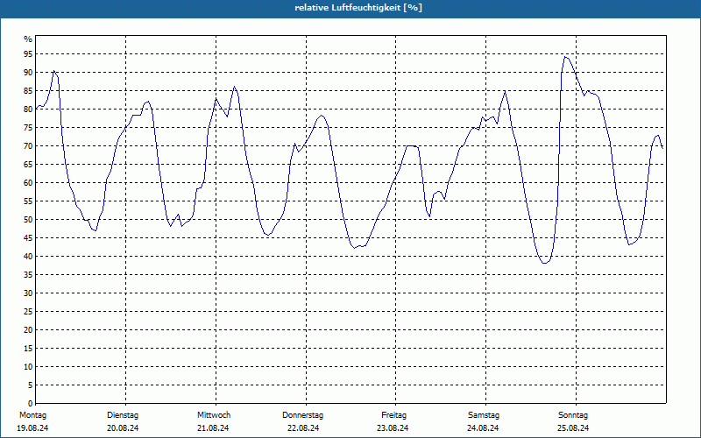Select the 'Mittwoch' day label
This screenshot has height=438, width=701.
click(x=214, y=415)
